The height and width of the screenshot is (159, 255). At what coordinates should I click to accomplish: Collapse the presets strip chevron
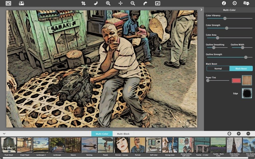click(4, 134)
